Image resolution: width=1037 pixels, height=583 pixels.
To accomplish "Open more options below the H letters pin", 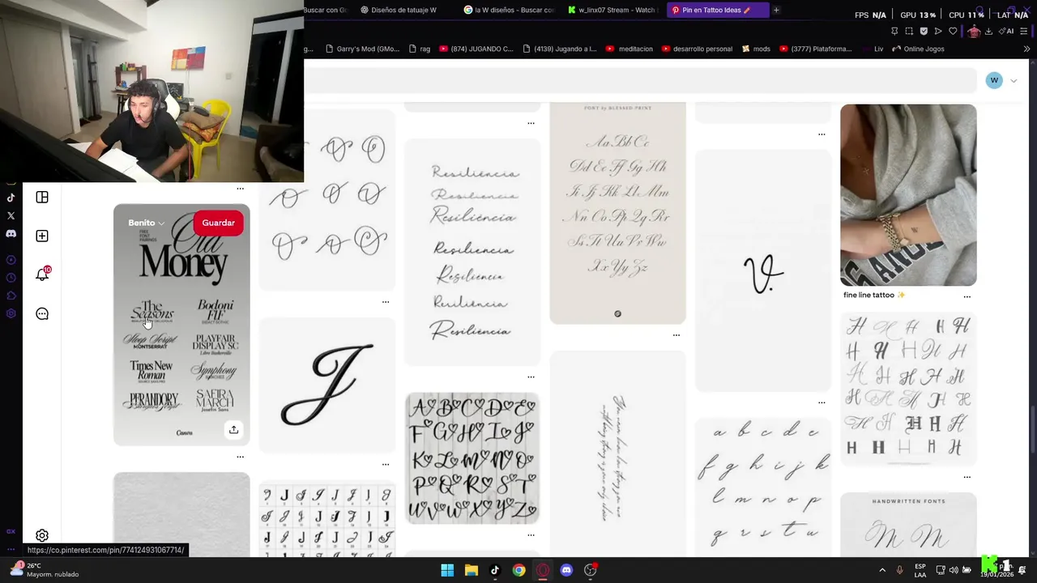I will 967,477.
